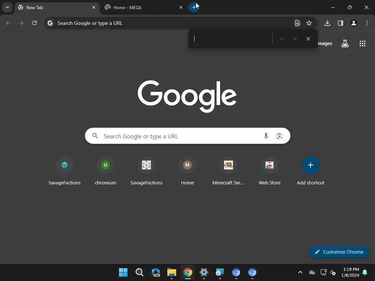This screenshot has width=375, height=281.
Task: Switch to the Home - MEGA tab
Action: [x=143, y=7]
